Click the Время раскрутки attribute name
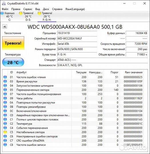The image size is (150, 154). coord(27,81)
